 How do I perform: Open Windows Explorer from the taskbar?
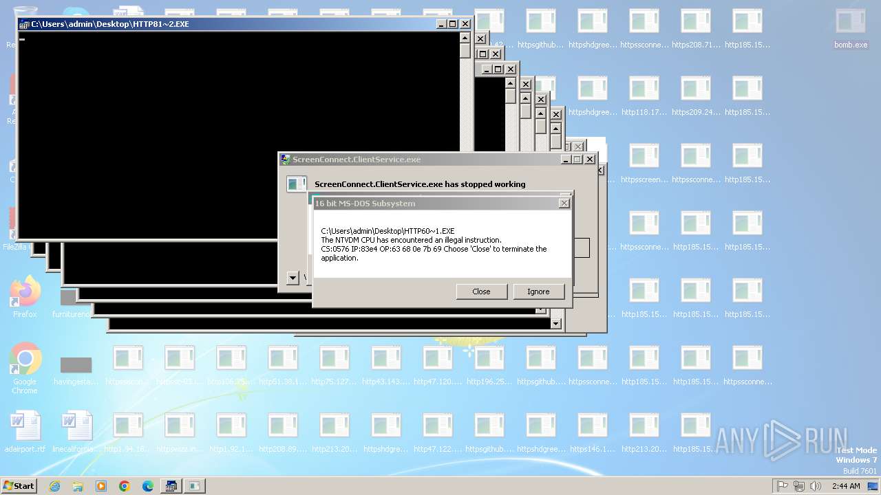[x=78, y=486]
